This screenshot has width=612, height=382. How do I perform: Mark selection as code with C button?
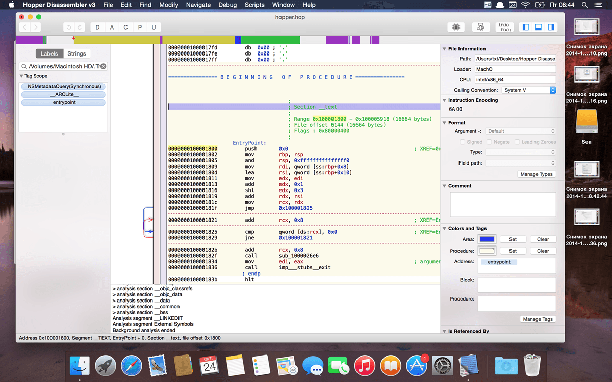126,27
